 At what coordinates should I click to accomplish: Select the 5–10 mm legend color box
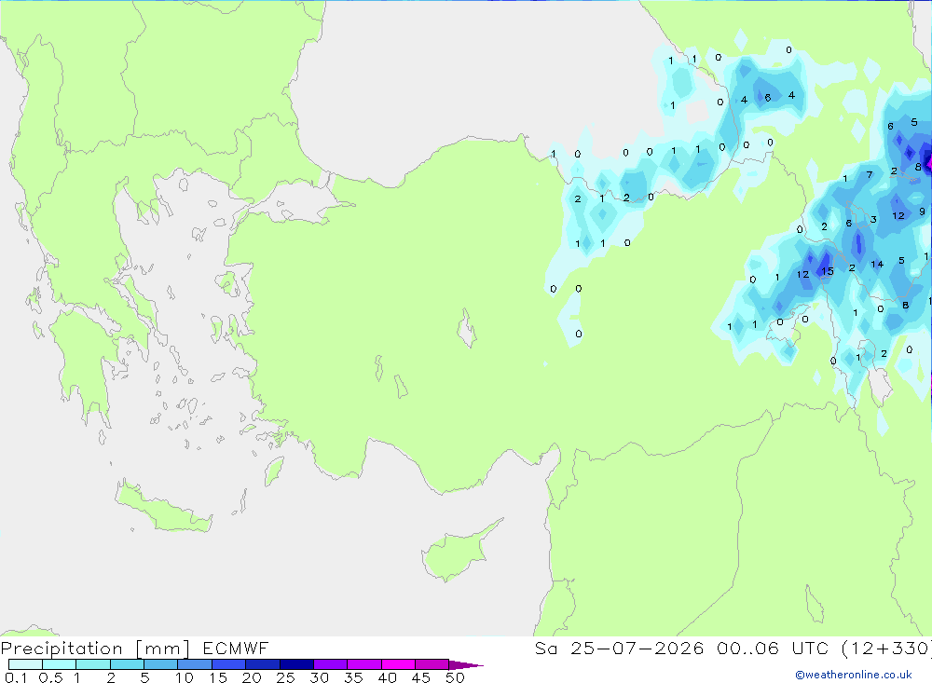click(x=161, y=664)
